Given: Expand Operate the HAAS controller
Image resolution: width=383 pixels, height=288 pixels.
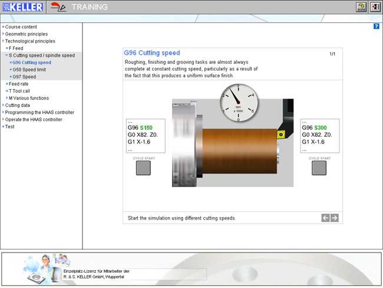Looking at the screenshot, I should point(34,119).
